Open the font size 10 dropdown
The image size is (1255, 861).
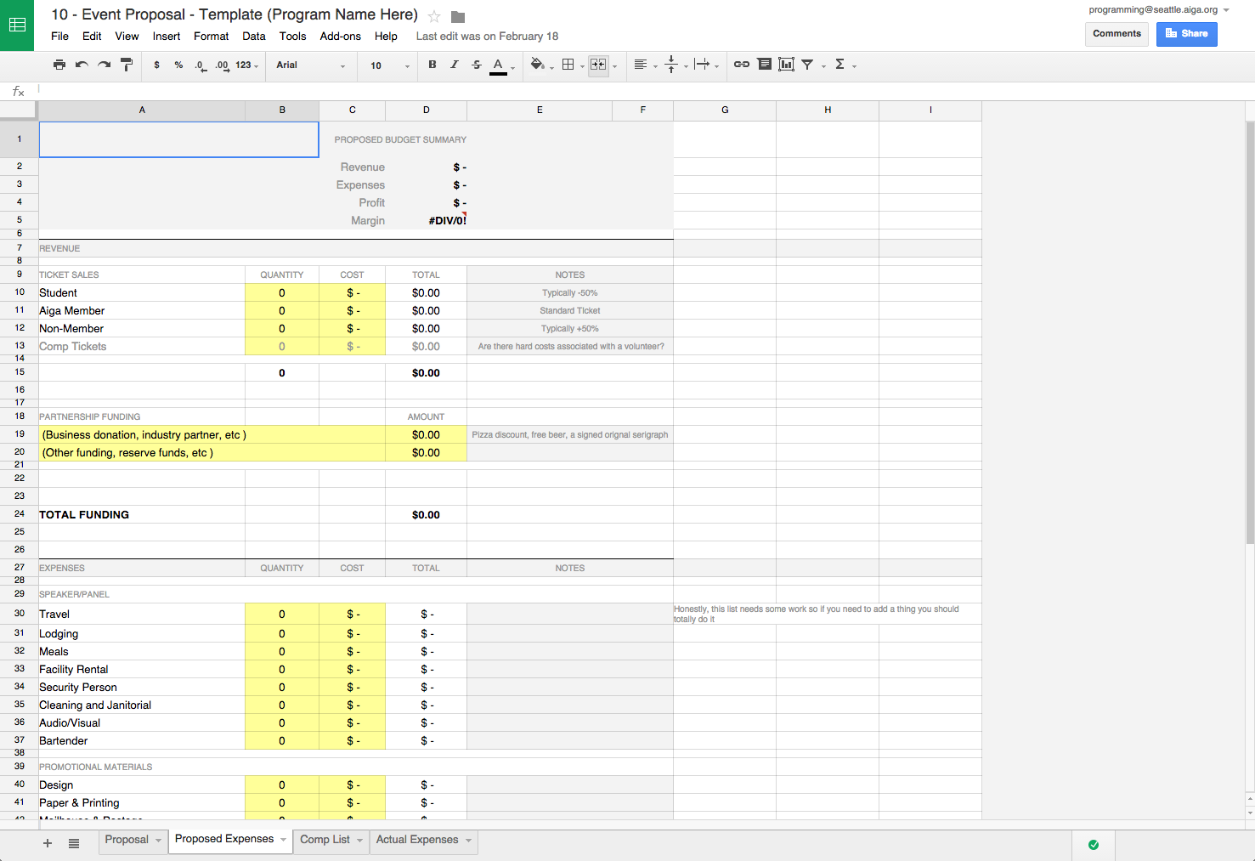tap(390, 65)
